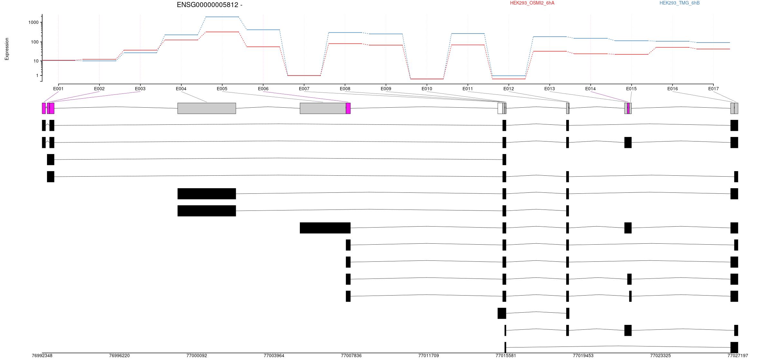Click exon label E004
Viewport: 773px width, 361px height.
(x=181, y=89)
